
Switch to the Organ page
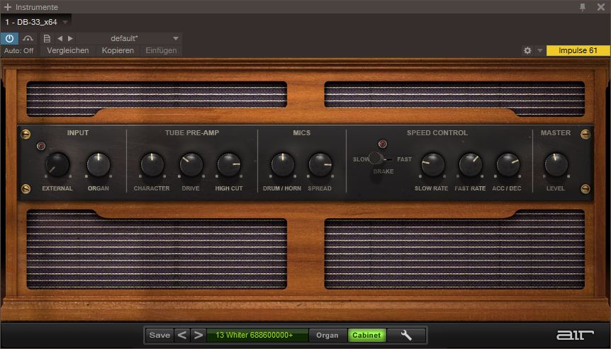click(x=327, y=335)
